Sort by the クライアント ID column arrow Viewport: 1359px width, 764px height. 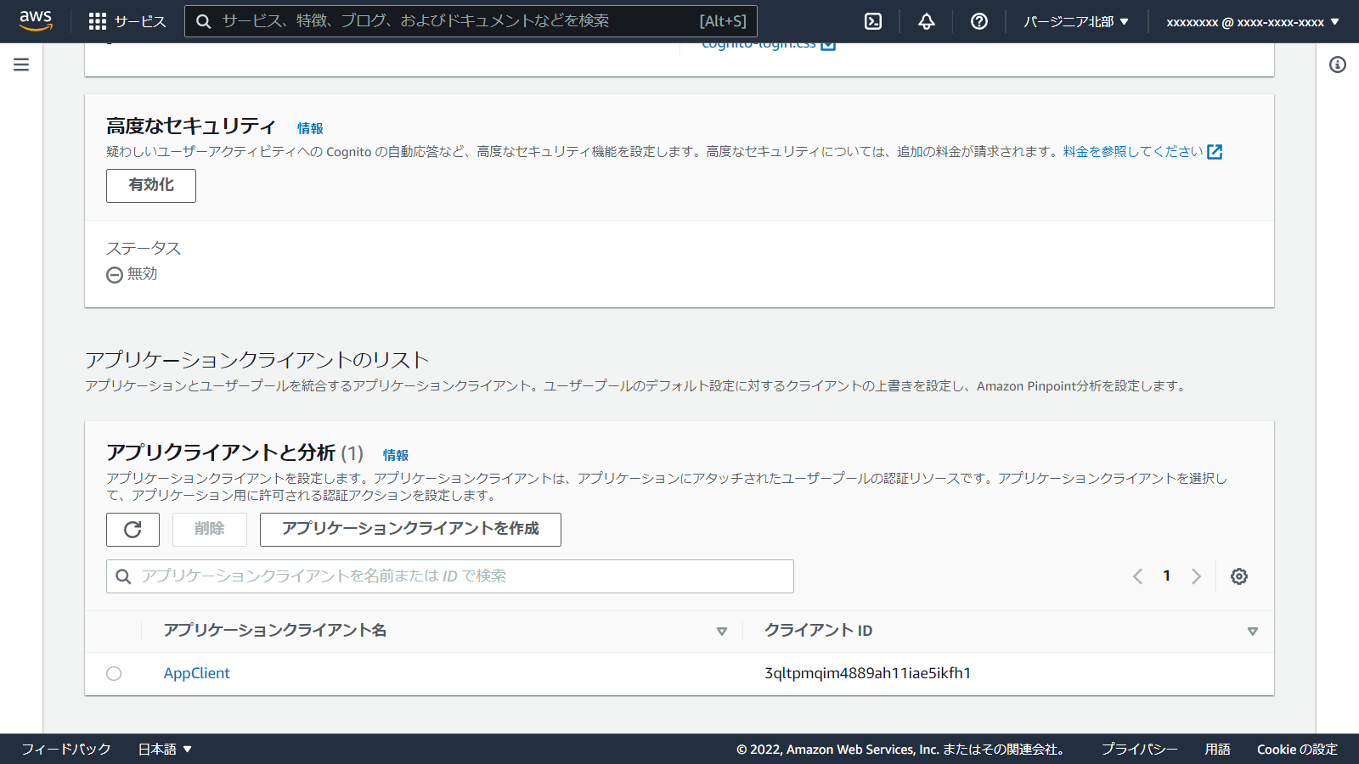1252,631
